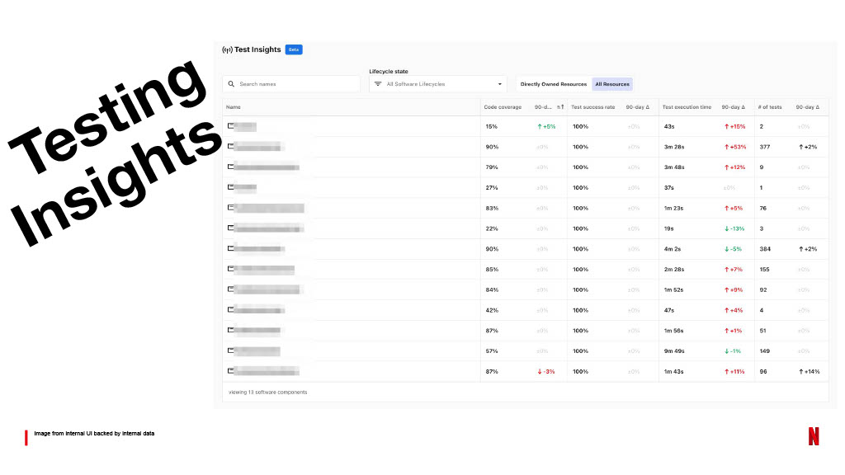The height and width of the screenshot is (475, 845).
Task: Sort by the # of tests header
Action: click(x=770, y=107)
